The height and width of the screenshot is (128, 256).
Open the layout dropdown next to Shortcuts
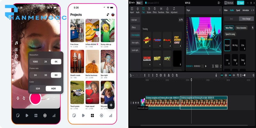(x=219, y=3)
